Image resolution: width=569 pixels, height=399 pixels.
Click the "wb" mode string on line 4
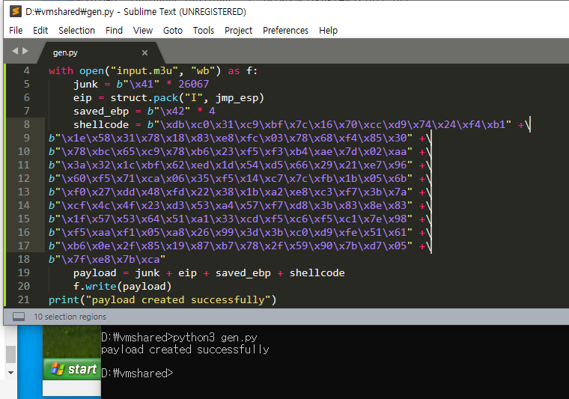pyautogui.click(x=203, y=70)
